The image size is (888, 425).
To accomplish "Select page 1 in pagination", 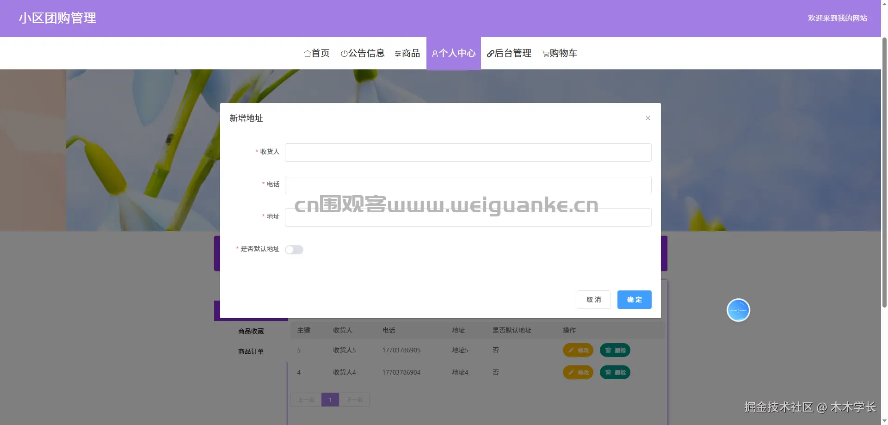I will [330, 399].
